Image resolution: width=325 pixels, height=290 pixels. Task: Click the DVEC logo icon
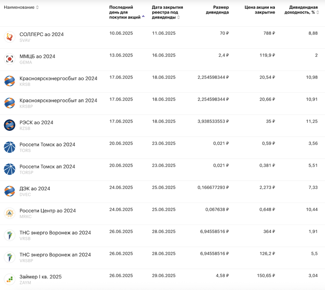tap(9, 191)
